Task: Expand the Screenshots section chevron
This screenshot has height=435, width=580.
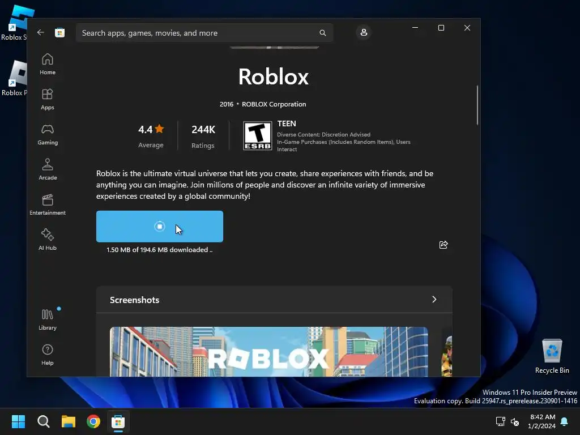Action: click(434, 299)
